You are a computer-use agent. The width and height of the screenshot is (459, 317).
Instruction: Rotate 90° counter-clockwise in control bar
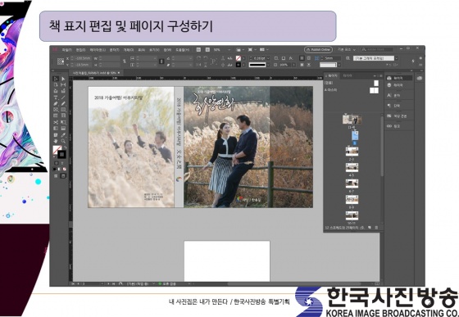pyautogui.click(x=206, y=58)
